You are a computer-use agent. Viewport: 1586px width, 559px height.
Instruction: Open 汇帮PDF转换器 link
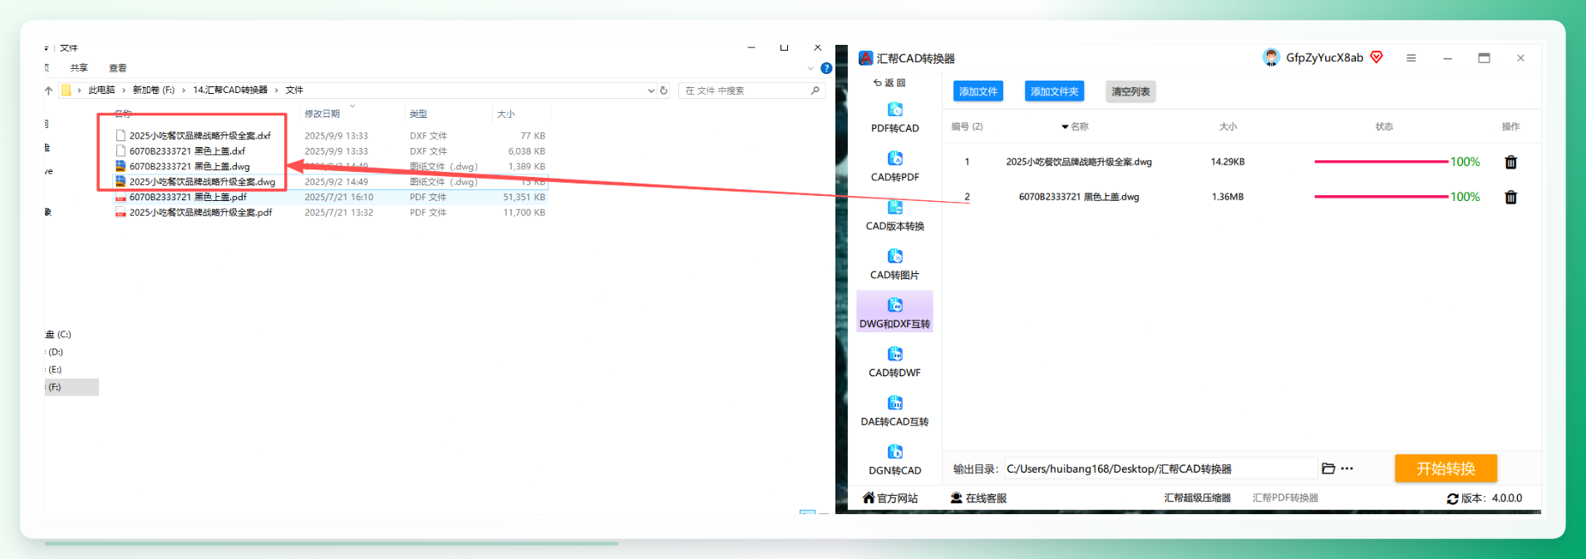point(1285,498)
